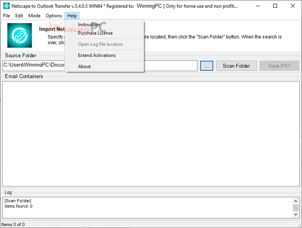Image resolution: width=302 pixels, height=228 pixels.
Task: Open the File menu
Action: pyautogui.click(x=7, y=16)
